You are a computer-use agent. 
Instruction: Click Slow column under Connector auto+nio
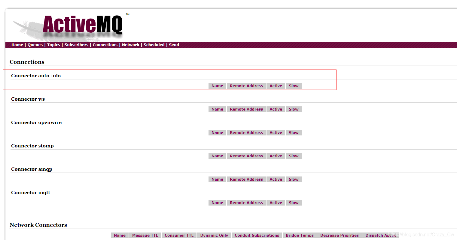(x=294, y=86)
